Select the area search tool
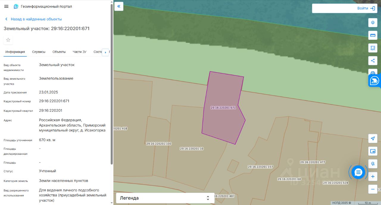This screenshot has width=381, height=205. [x=373, y=48]
